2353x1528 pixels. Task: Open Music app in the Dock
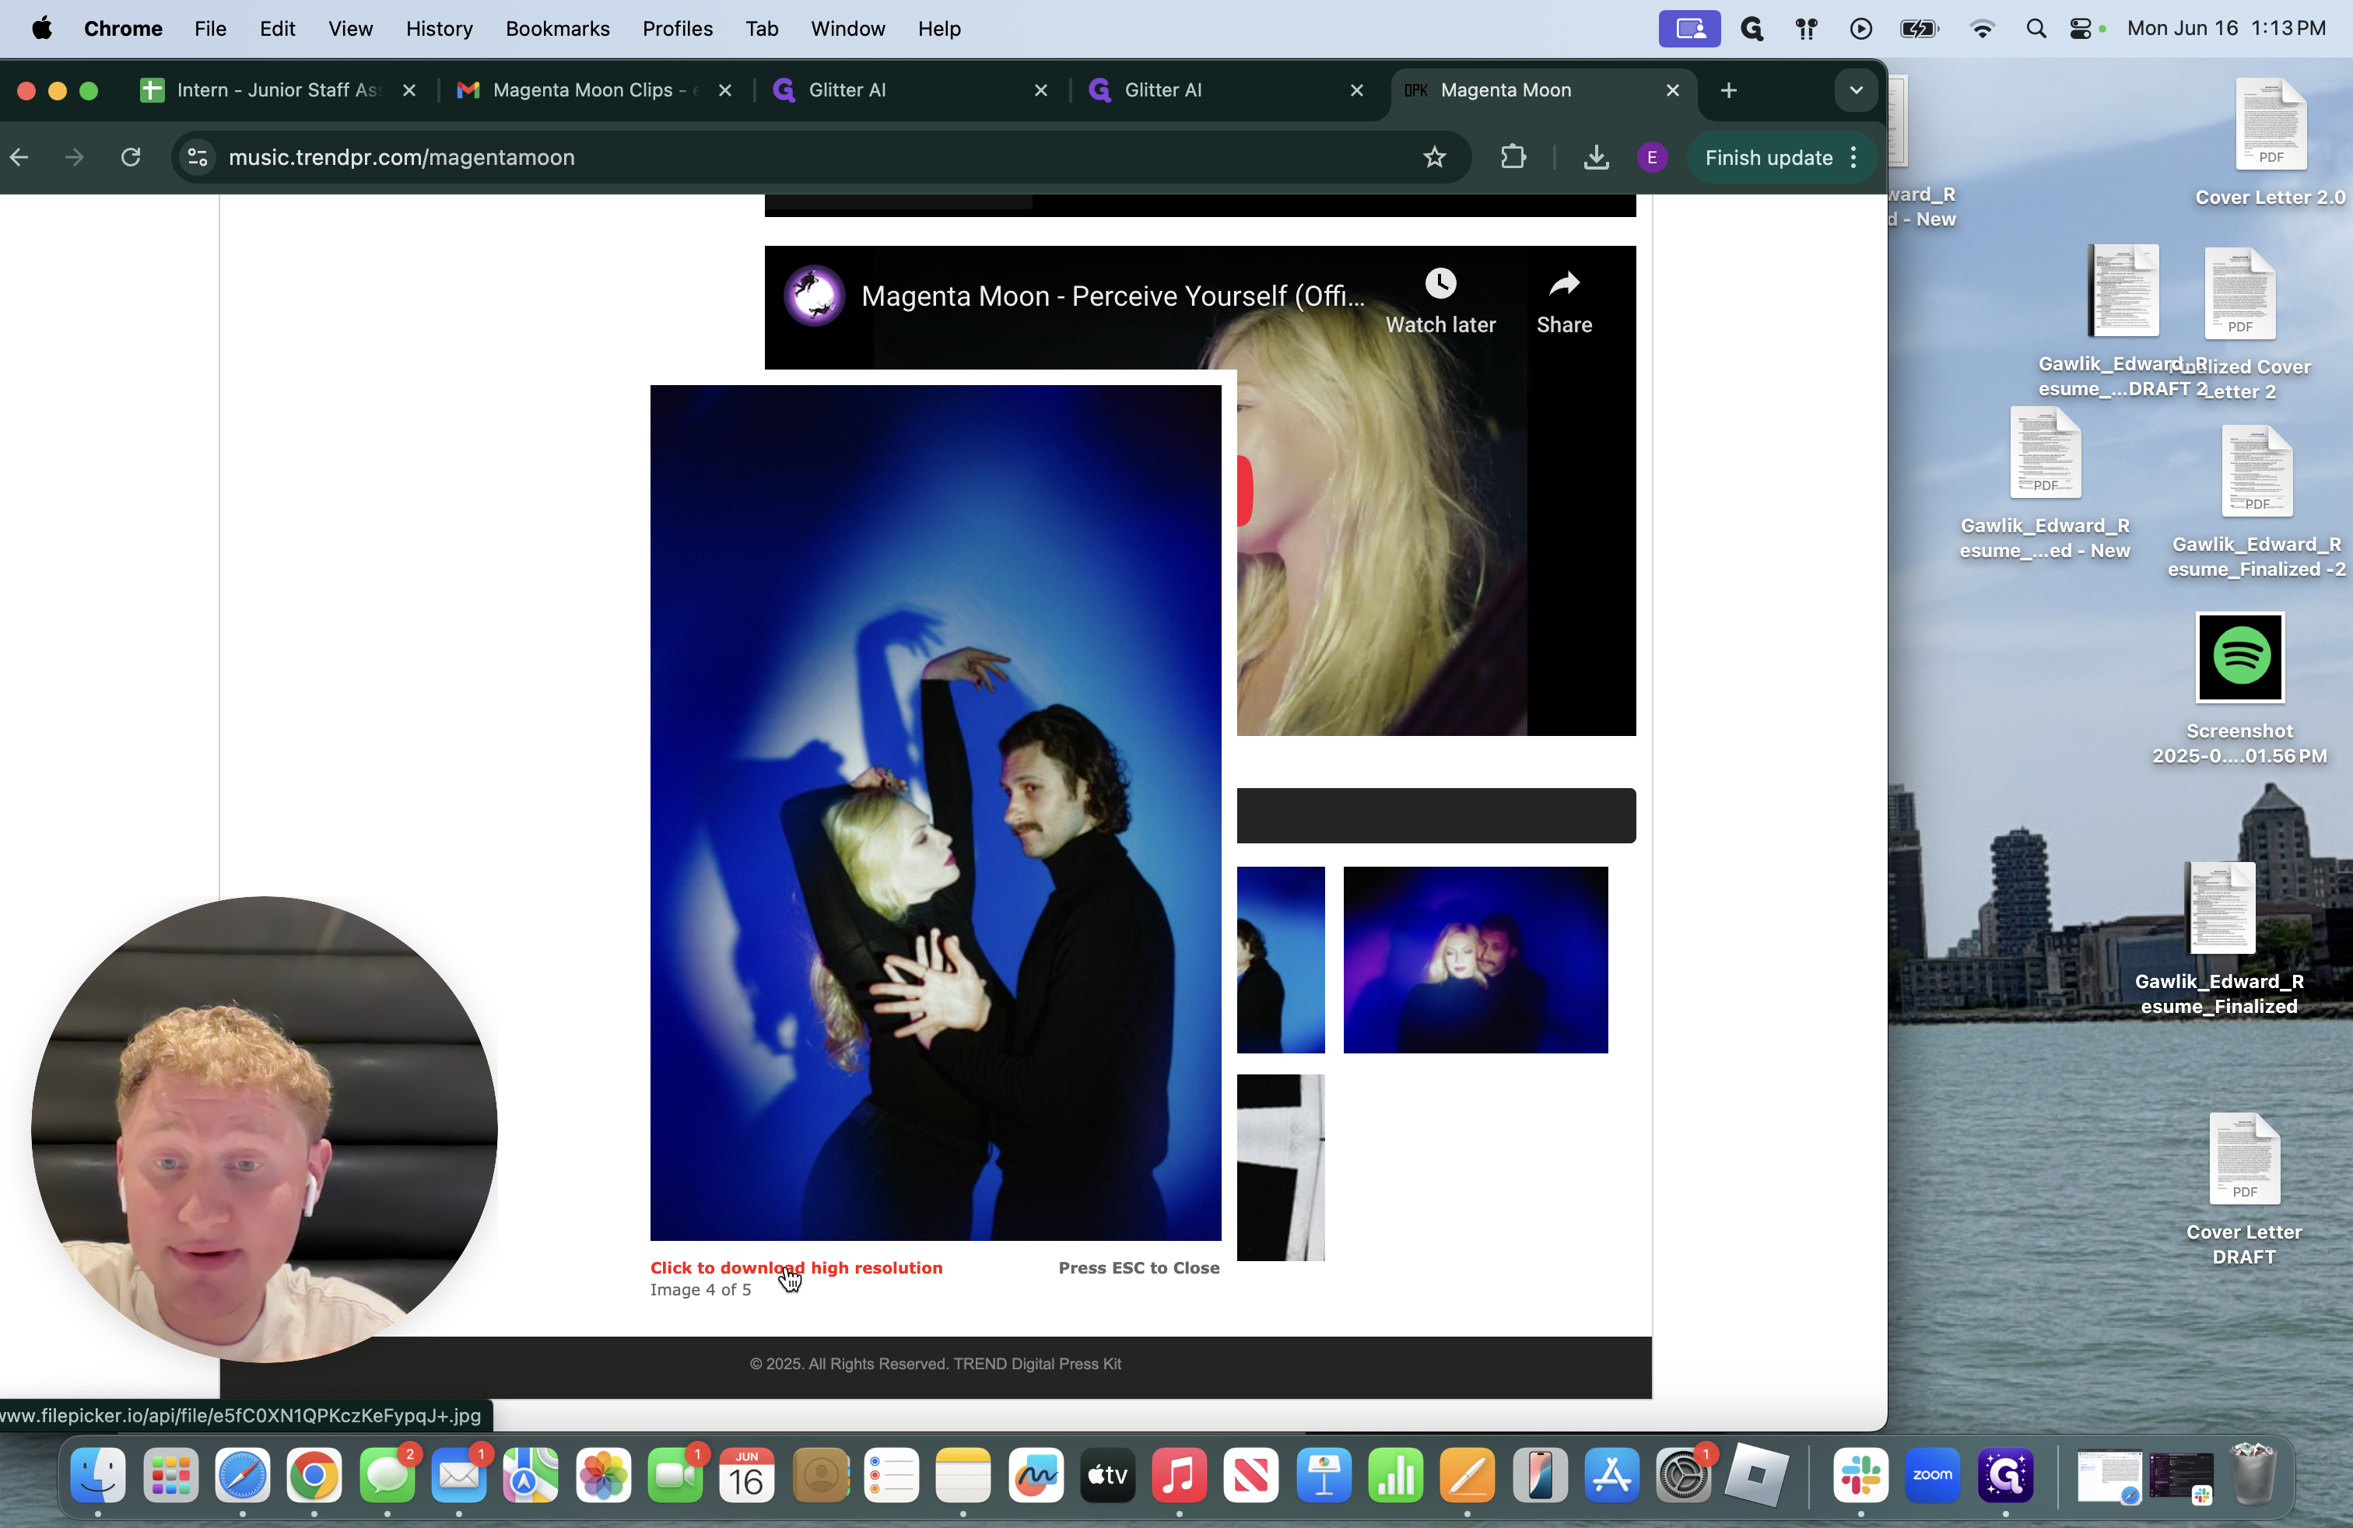click(1179, 1476)
